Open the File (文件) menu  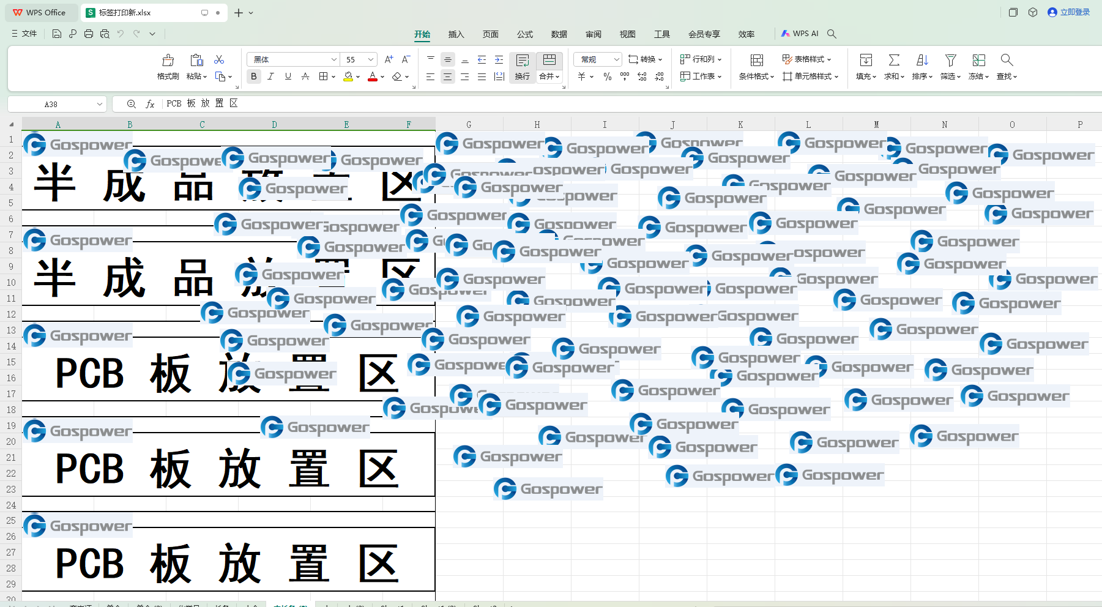pos(24,34)
